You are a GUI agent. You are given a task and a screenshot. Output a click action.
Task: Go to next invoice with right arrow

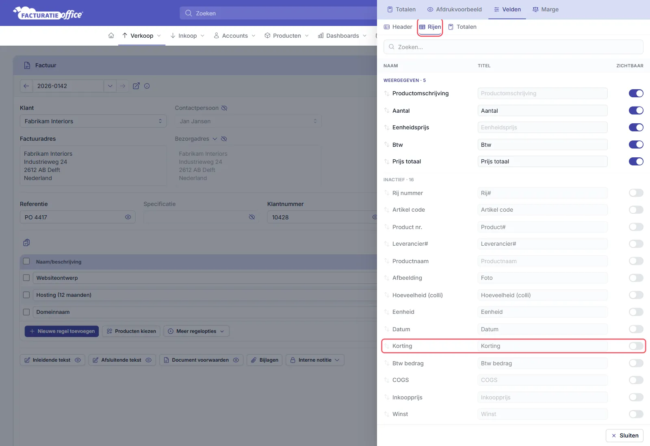point(123,86)
